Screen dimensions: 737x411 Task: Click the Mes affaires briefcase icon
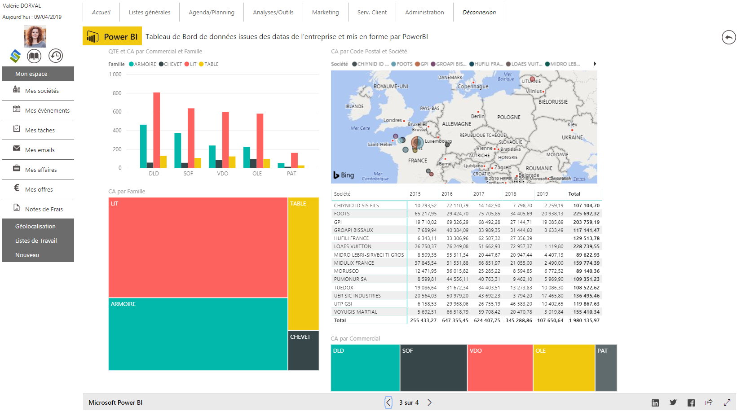17,168
